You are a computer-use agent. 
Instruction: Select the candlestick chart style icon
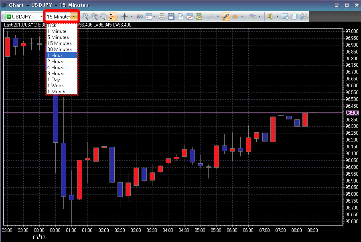pyautogui.click(x=270, y=16)
